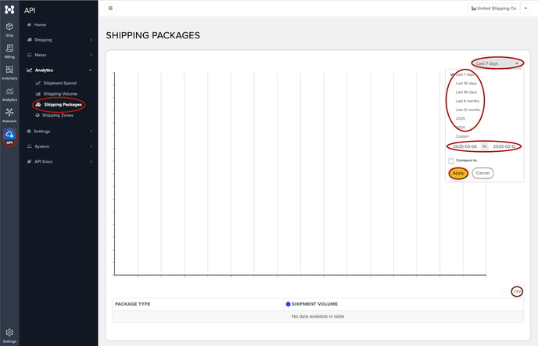Open the Analytics icon in left rail
The image size is (538, 346).
click(9, 94)
